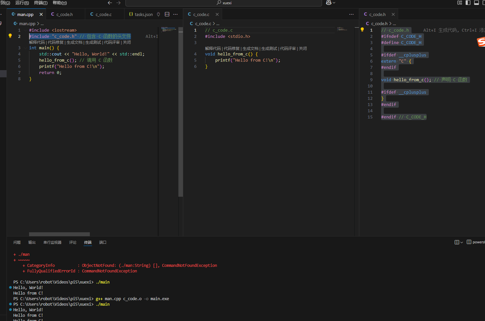Select the 终端 panel tab
This screenshot has width=485, height=321.
coord(88,242)
